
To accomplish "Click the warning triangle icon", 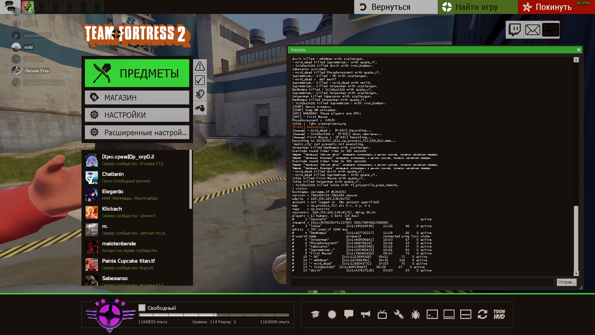I will (200, 66).
